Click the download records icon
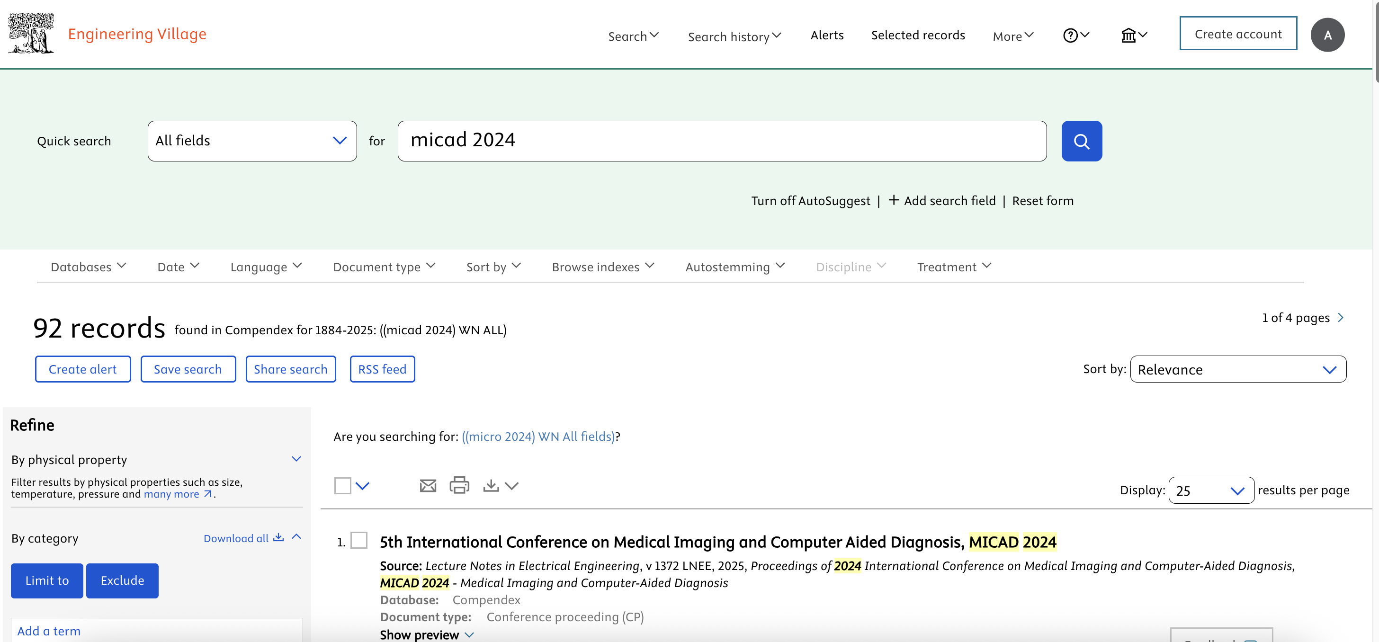 pyautogui.click(x=490, y=485)
